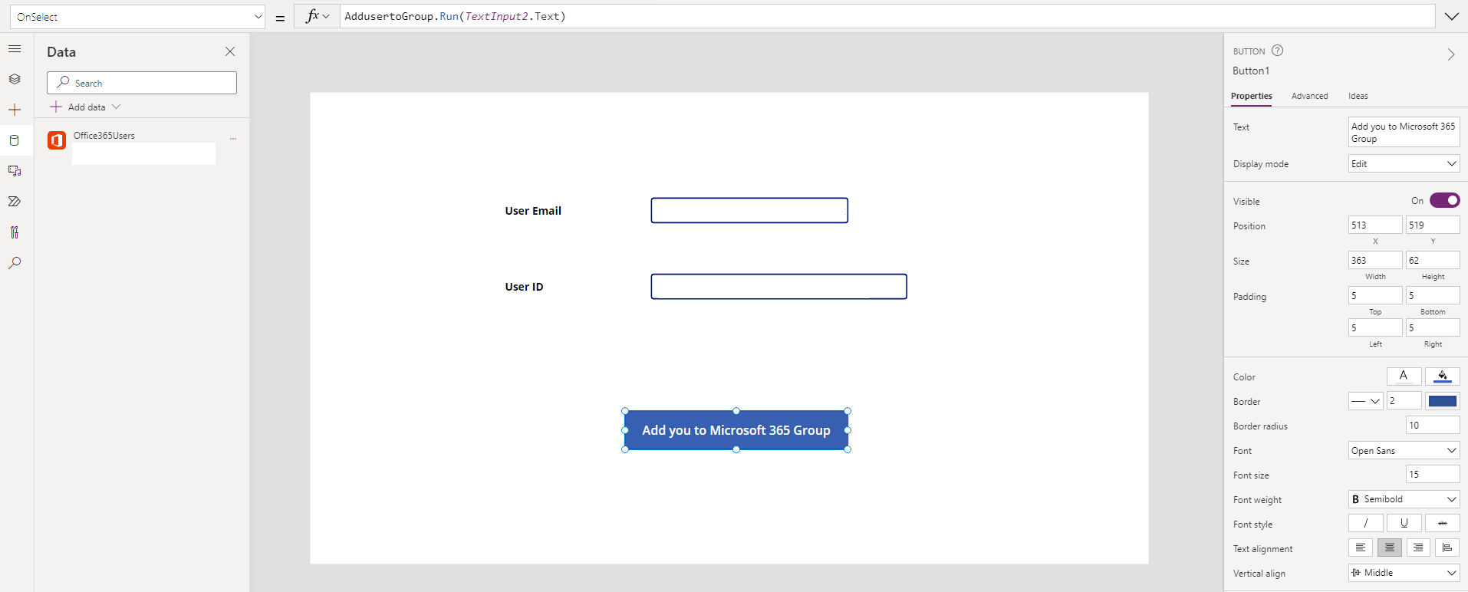Open the Media icon in left rail
The width and height of the screenshot is (1468, 592).
(x=15, y=171)
